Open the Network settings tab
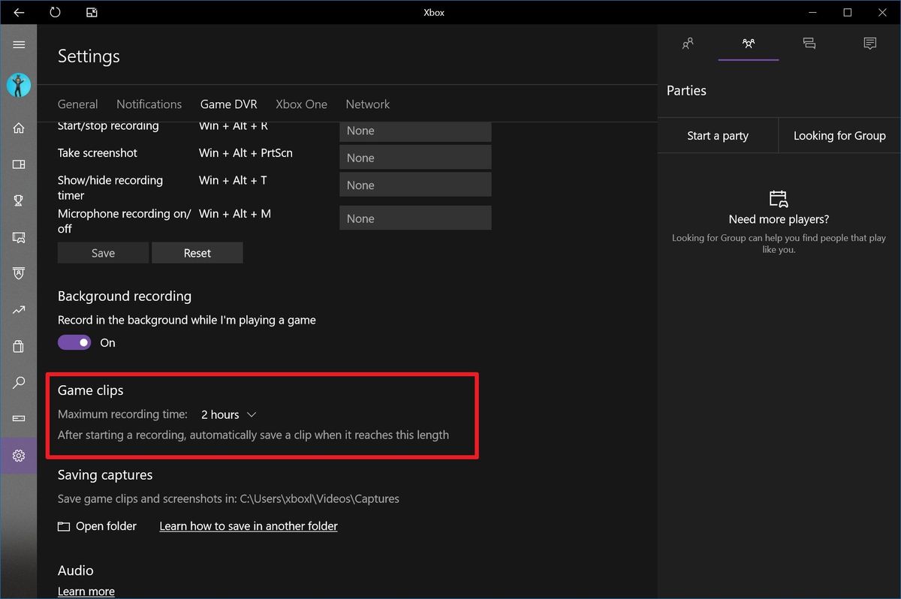 367,104
